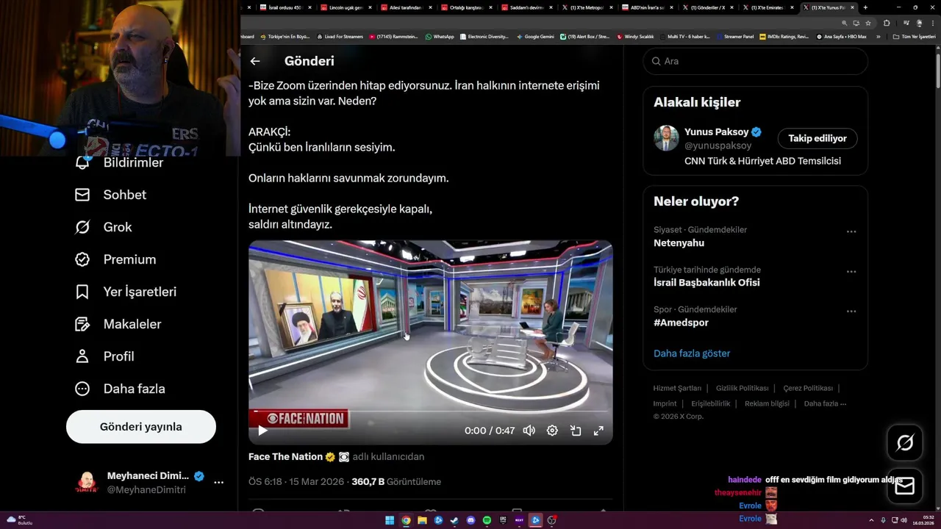Open Epic Games from the taskbar
This screenshot has width=941, height=529.
[503, 520]
